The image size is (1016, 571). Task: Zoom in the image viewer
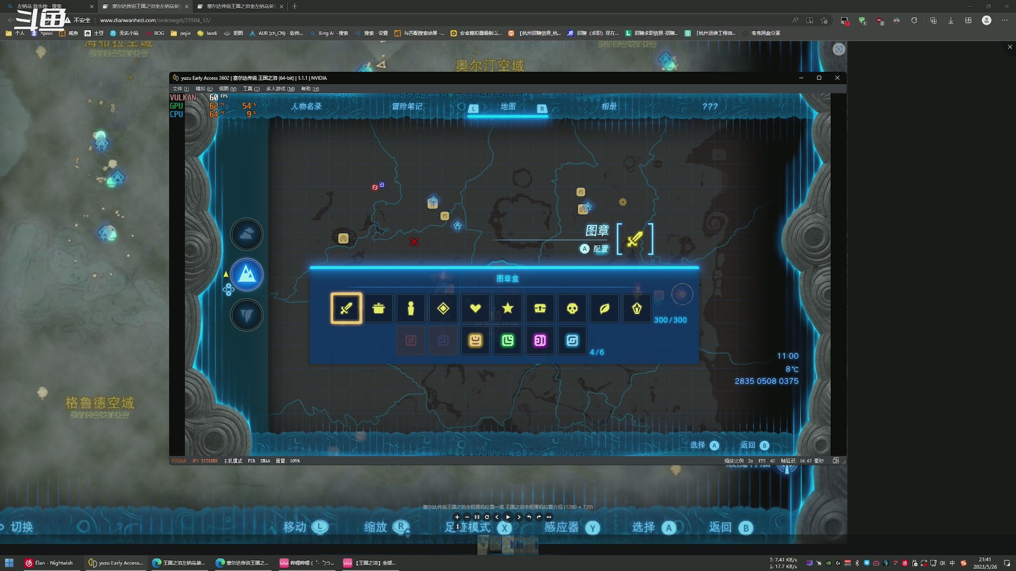pyautogui.click(x=457, y=517)
